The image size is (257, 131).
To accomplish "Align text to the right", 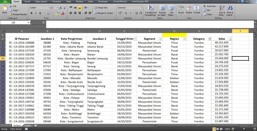I will pyautogui.click(x=80, y=13).
